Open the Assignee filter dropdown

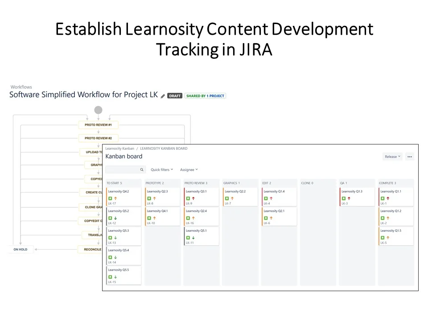click(189, 170)
